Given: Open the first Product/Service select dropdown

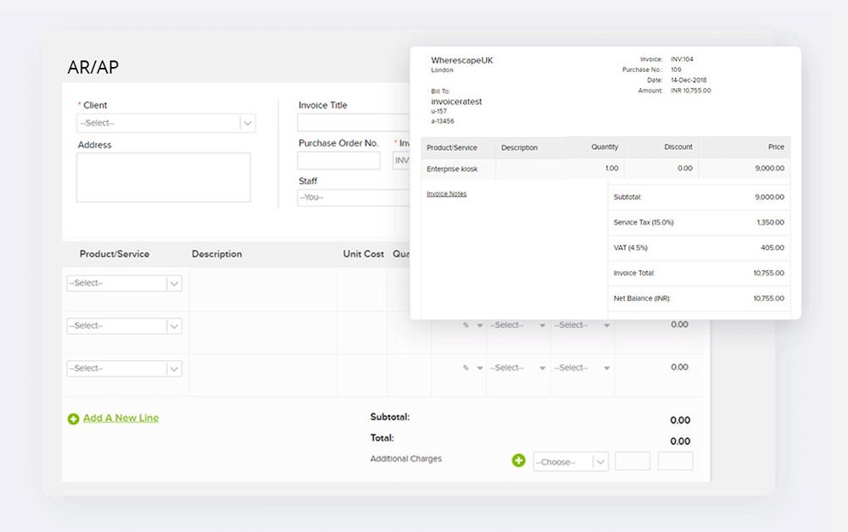Looking at the screenshot, I should [x=124, y=283].
